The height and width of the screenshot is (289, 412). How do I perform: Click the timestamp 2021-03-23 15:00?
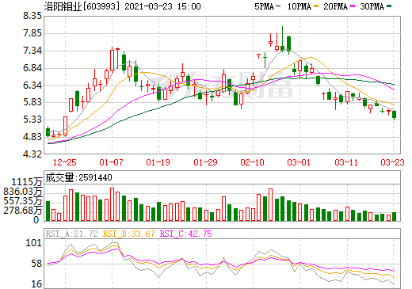[x=162, y=6]
